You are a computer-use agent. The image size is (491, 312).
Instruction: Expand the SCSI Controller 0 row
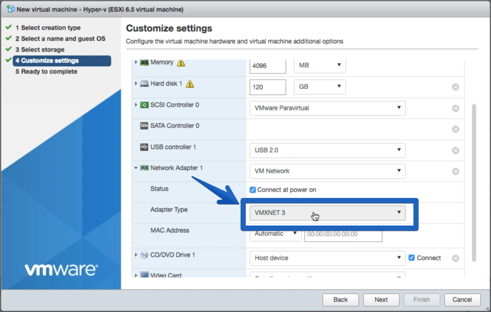click(x=136, y=105)
